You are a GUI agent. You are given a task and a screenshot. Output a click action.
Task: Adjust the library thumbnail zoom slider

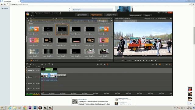click(x=104, y=61)
